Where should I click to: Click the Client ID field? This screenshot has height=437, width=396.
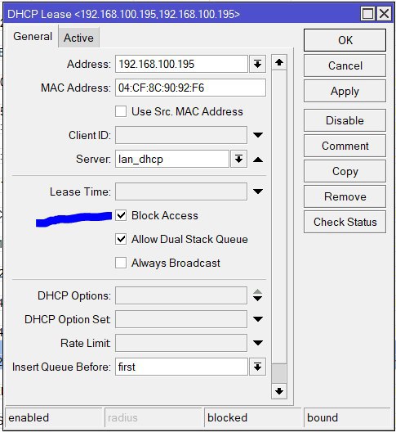181,135
